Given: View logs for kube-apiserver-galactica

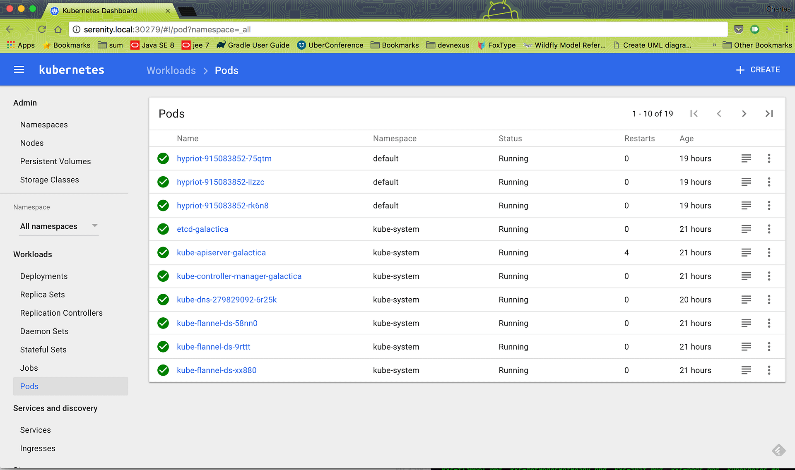Looking at the screenshot, I should (x=746, y=253).
